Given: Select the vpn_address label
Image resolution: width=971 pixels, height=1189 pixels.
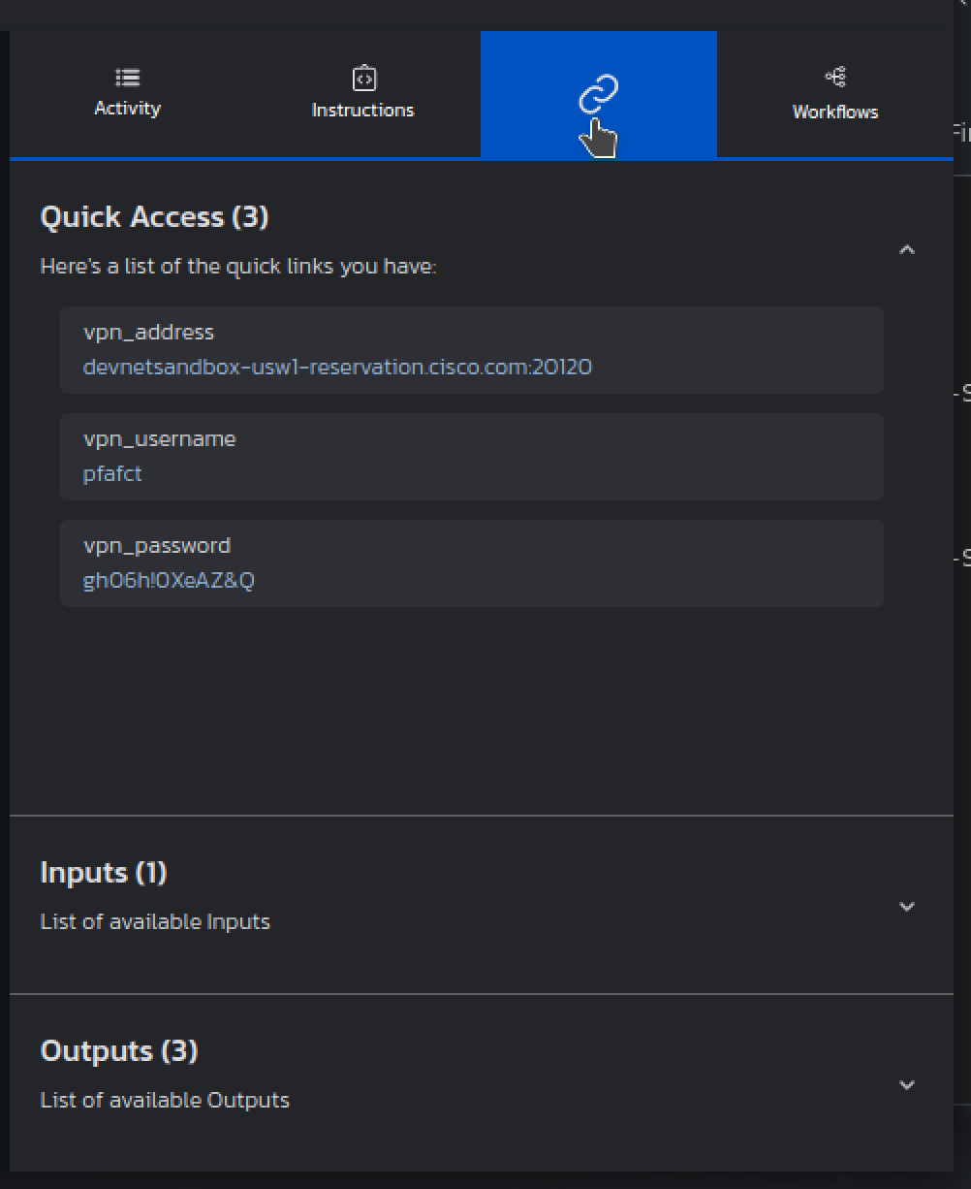Looking at the screenshot, I should 148,333.
